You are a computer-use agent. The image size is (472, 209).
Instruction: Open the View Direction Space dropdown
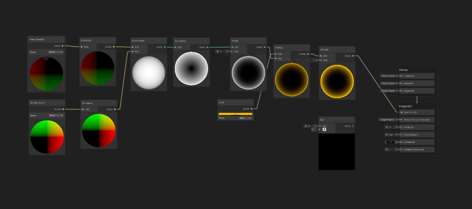pyautogui.click(x=56, y=52)
